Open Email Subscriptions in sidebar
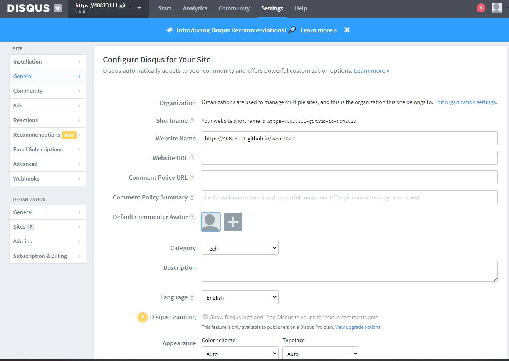Viewport: 509px width, 361px height. click(48, 149)
